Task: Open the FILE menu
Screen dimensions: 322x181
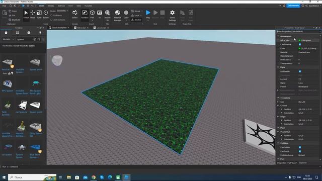Action: (4, 6)
